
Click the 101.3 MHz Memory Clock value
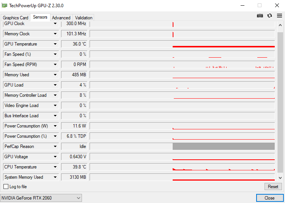(74, 34)
